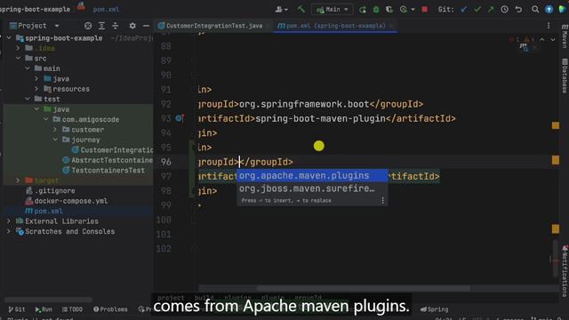Open Project panel settings gear

click(x=132, y=26)
